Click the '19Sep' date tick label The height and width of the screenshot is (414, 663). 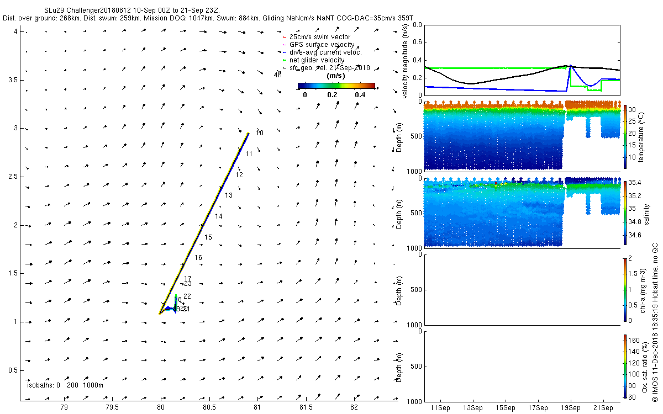pos(571,408)
